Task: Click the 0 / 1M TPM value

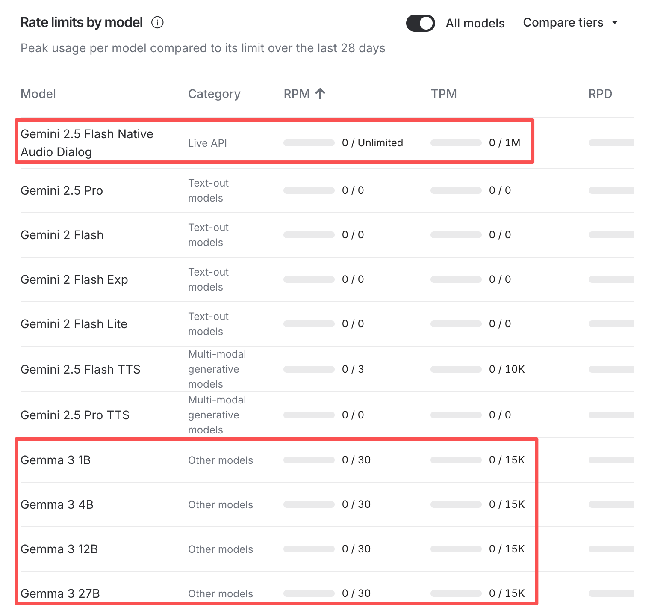Action: (x=504, y=143)
